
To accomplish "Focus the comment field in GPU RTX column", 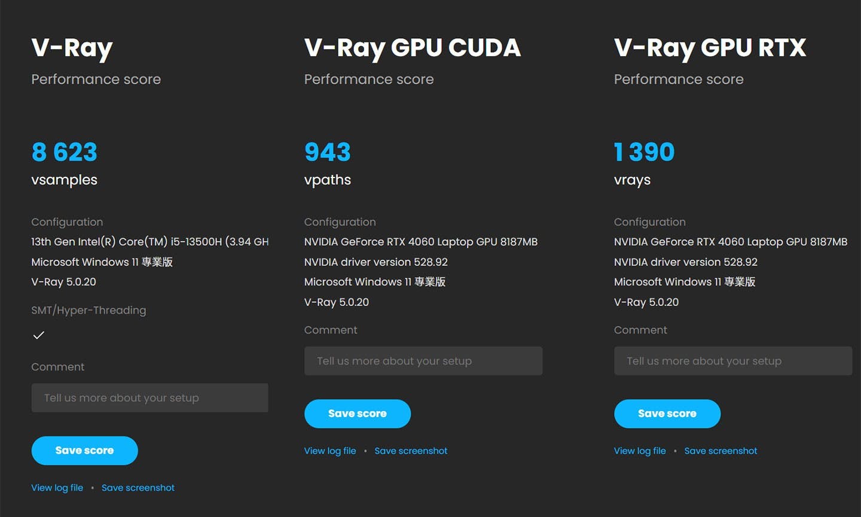I will 732,361.
